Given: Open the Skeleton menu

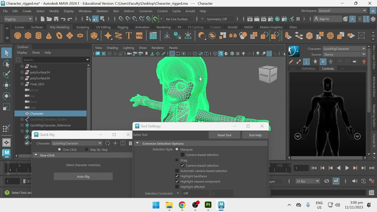Looking at the screenshot, I should pos(102,11).
